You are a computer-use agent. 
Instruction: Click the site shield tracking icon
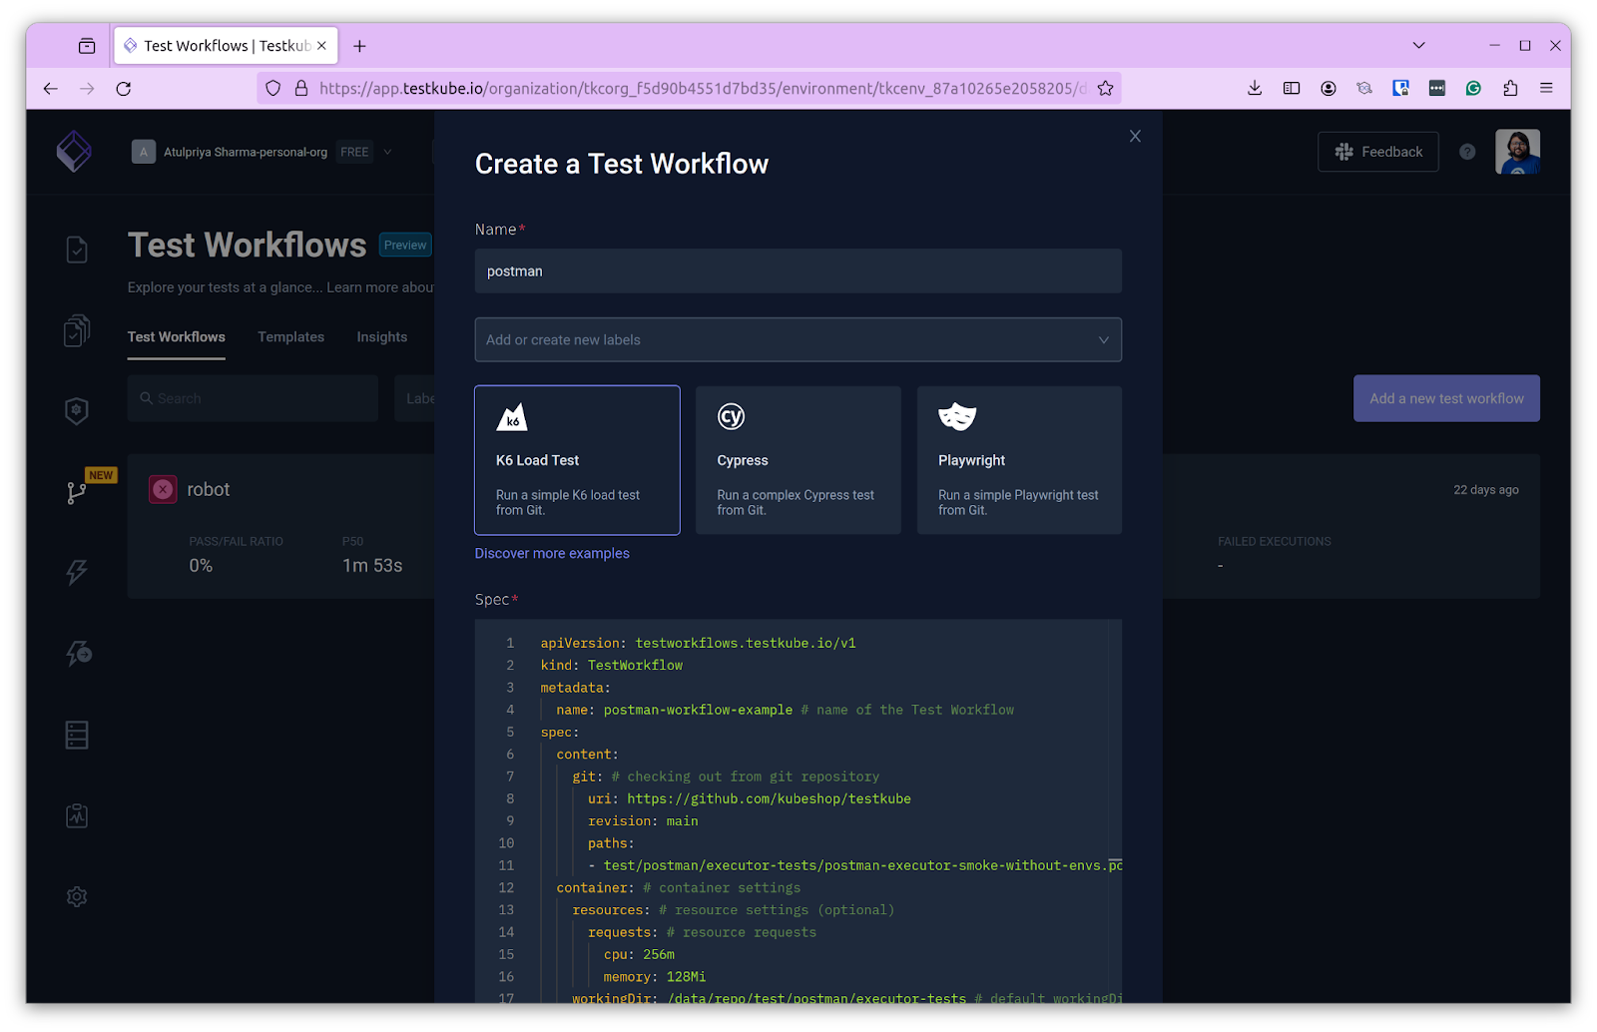[x=272, y=89]
